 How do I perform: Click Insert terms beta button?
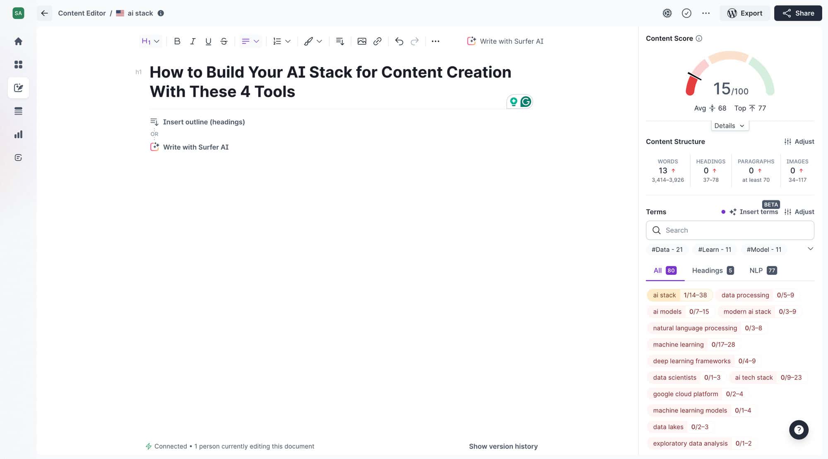tap(754, 212)
